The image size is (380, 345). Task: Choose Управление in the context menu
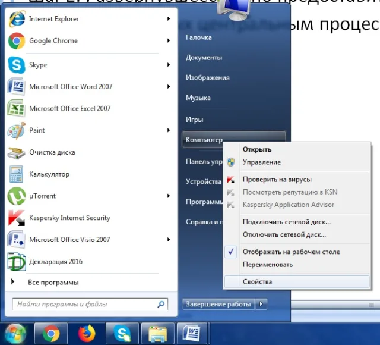(297, 162)
